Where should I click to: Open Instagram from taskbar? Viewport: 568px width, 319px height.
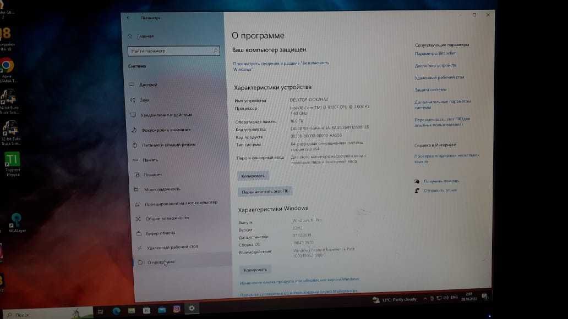pyautogui.click(x=177, y=309)
